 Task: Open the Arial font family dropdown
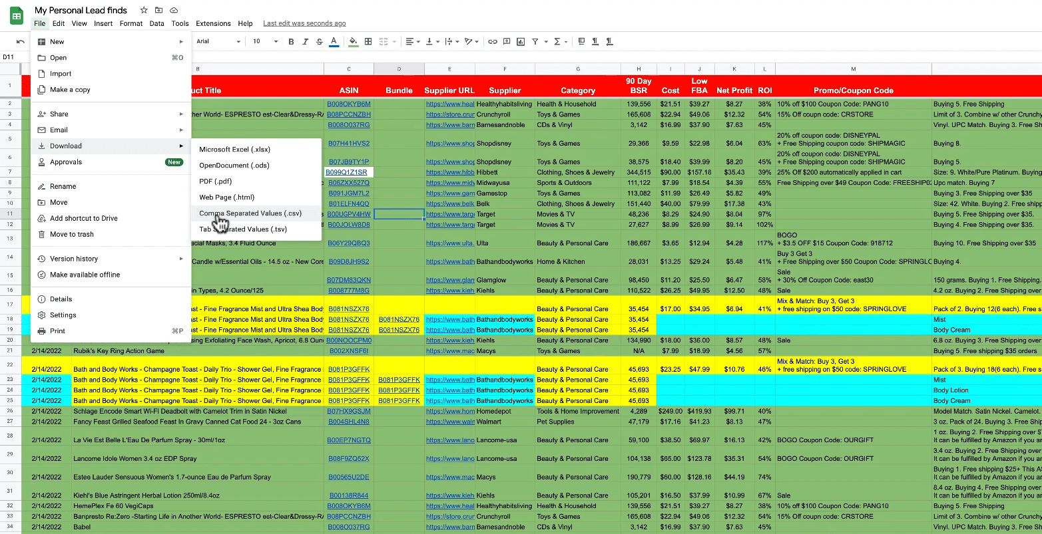click(218, 41)
